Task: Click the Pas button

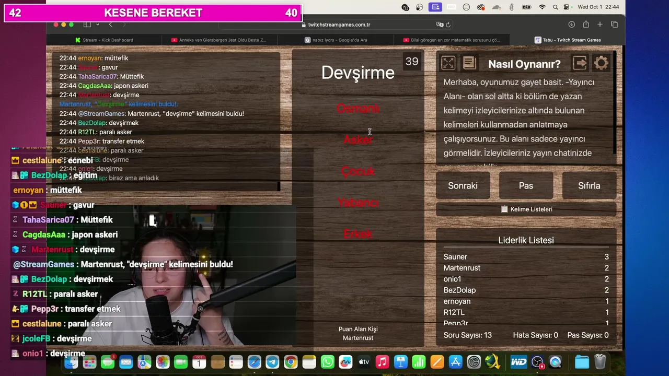Action: (526, 185)
